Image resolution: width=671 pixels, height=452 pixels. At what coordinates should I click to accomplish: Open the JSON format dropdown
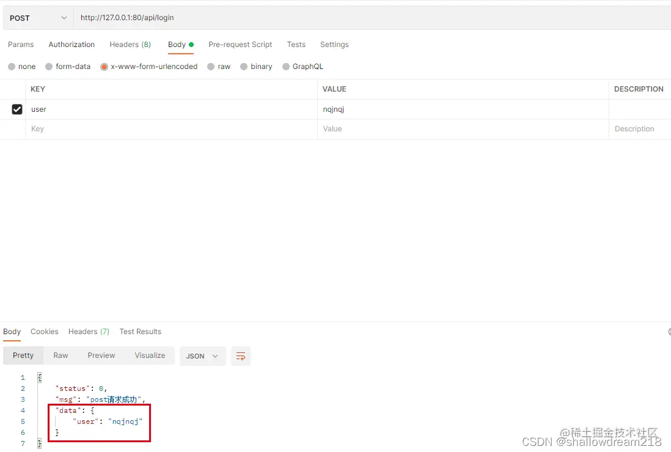pyautogui.click(x=202, y=356)
